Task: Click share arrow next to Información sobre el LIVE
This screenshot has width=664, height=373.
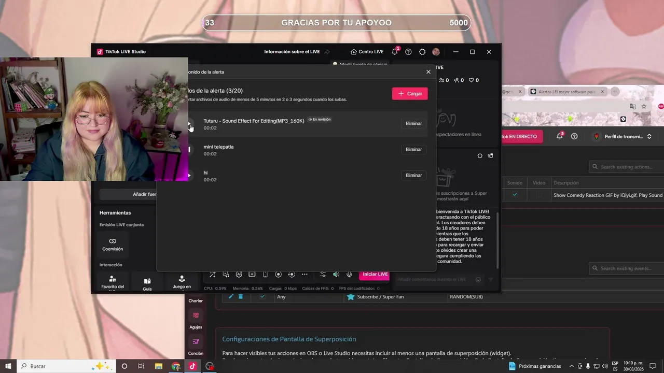Action: coord(327,52)
